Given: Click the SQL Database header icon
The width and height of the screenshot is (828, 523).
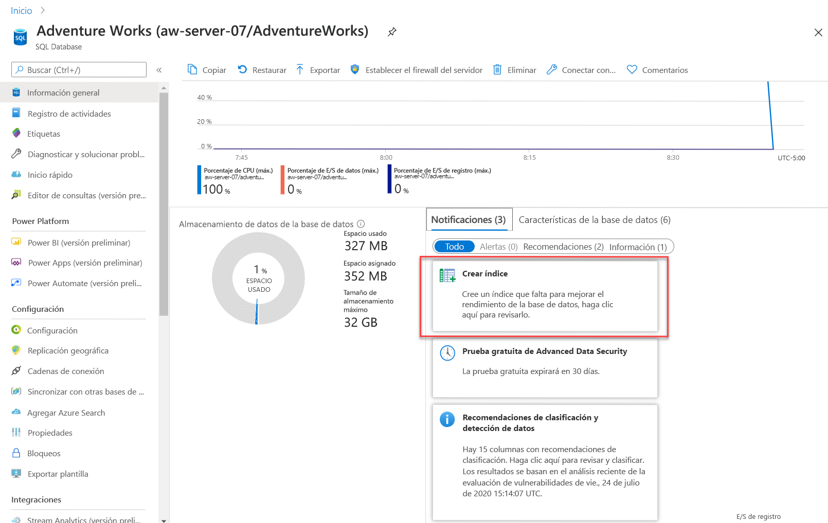Looking at the screenshot, I should click(20, 37).
